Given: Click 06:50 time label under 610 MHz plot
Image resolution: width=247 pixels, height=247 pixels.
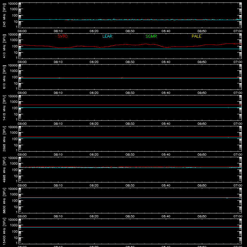Looking at the screenshot, I should [x=202, y=93].
